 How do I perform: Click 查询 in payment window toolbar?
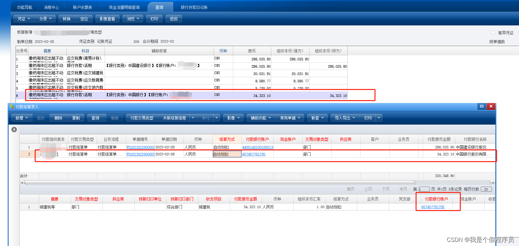[x=95, y=118]
